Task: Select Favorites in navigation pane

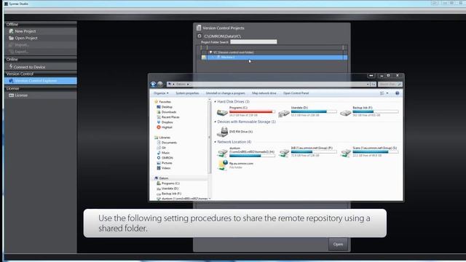Action: pos(165,102)
